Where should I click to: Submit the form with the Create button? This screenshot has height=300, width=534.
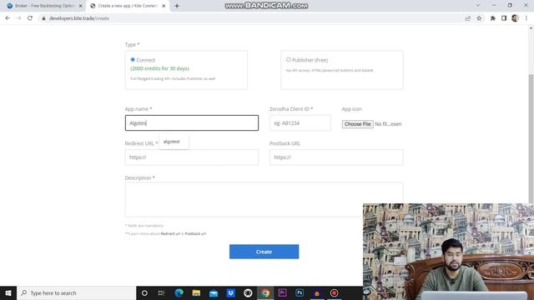[264, 252]
